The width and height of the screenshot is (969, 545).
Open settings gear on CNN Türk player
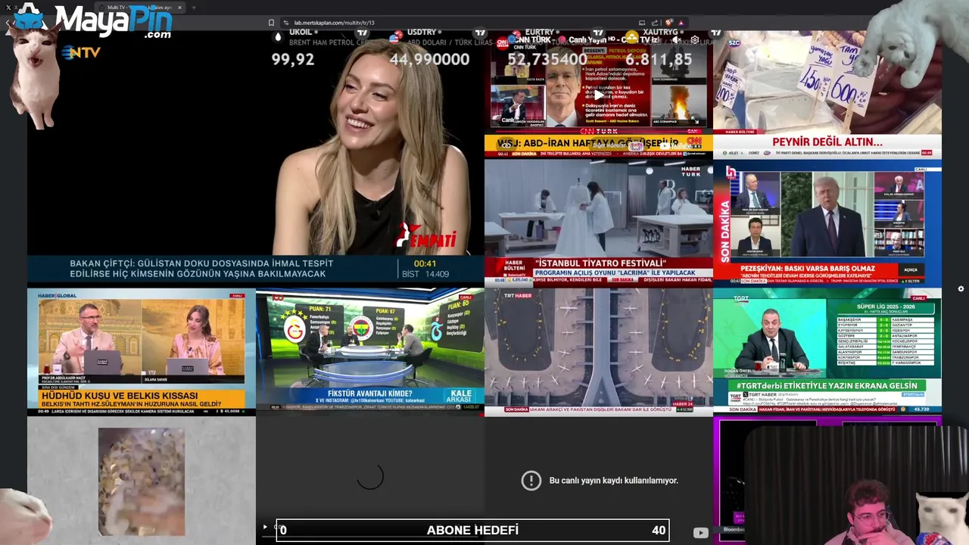pos(695,40)
